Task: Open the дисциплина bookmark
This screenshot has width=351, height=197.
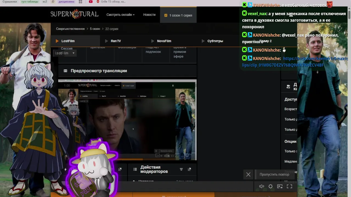Action: click(x=66, y=2)
